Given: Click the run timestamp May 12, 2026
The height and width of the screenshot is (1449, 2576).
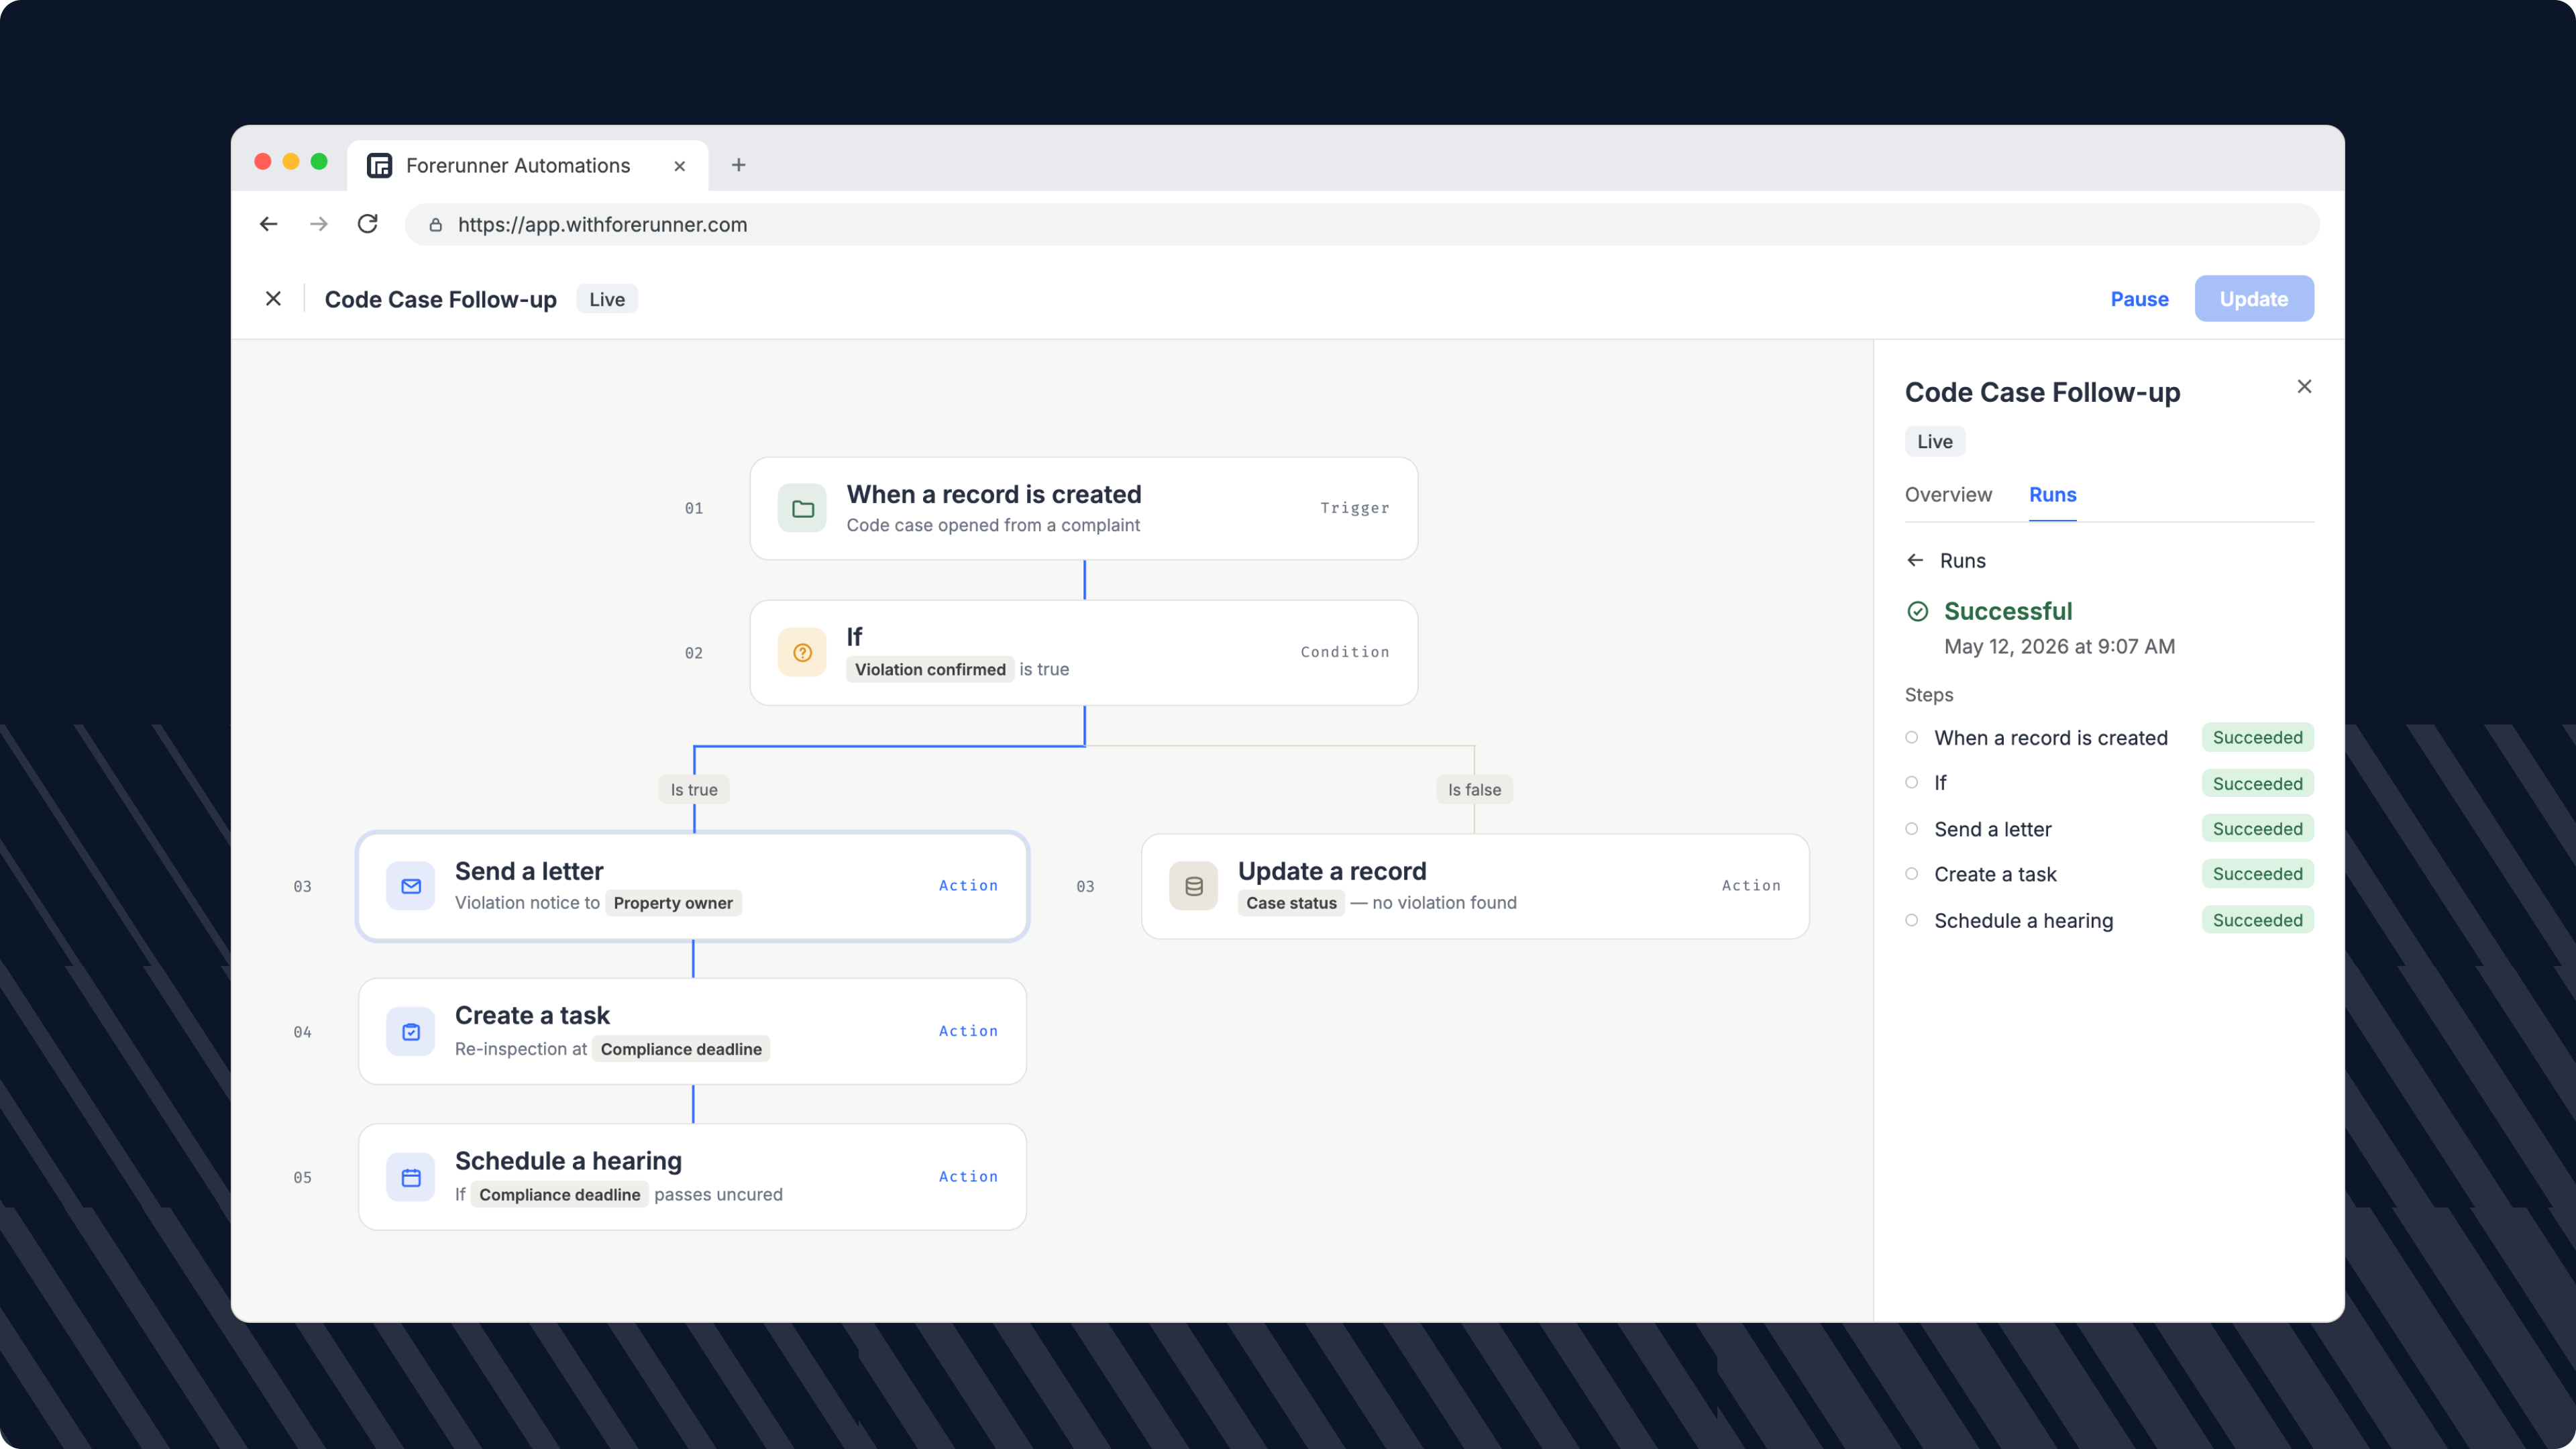Looking at the screenshot, I should tap(2059, 647).
